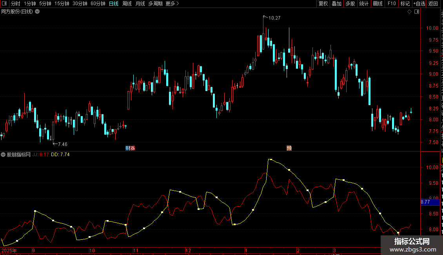Image resolution: width=443 pixels, height=255 pixels.
Task: Select the 日线 daily chart tab
Action: (114, 4)
